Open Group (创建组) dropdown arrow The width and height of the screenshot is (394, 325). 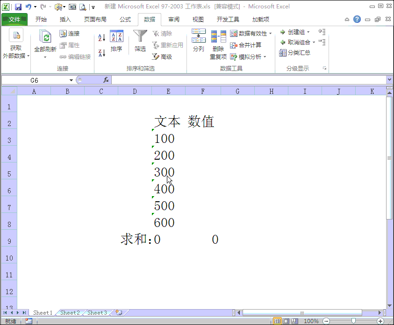(x=308, y=32)
